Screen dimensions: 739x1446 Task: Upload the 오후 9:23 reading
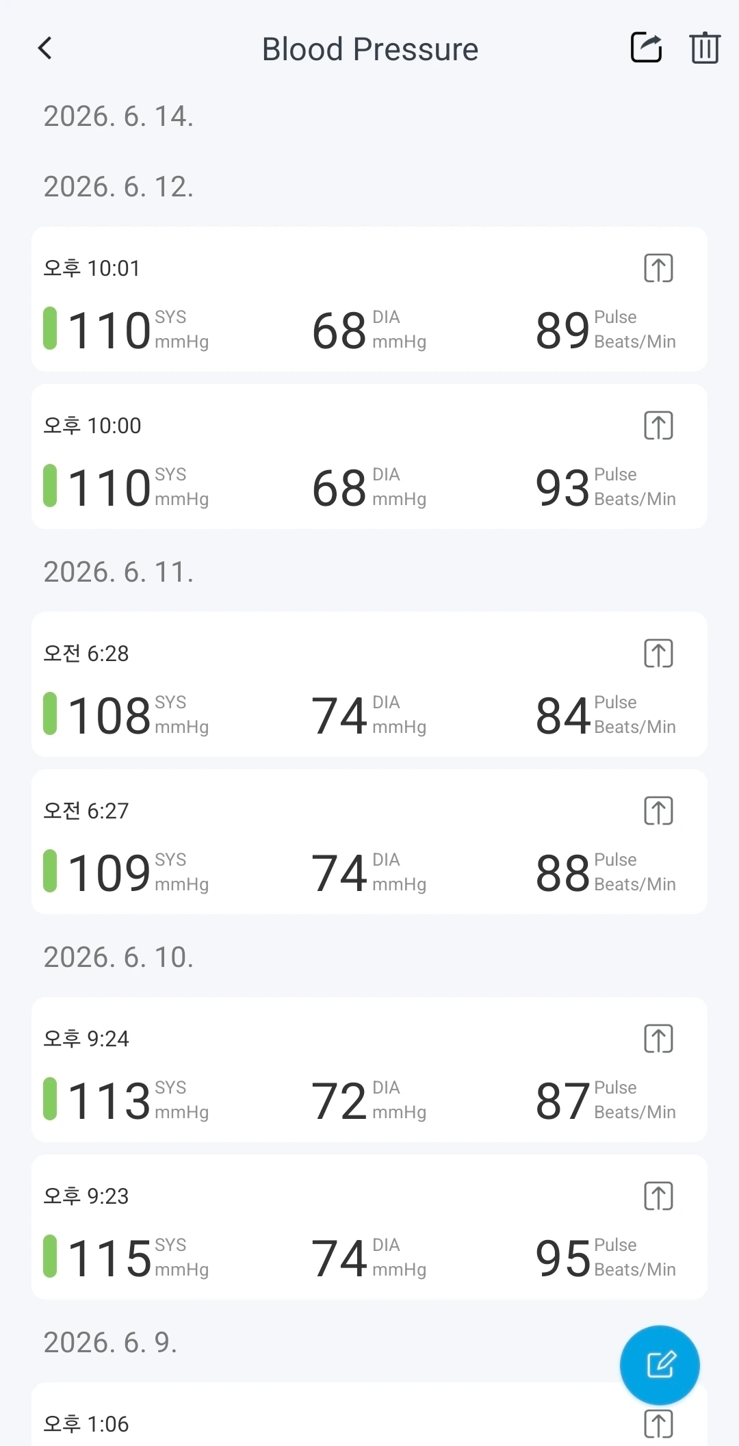pyautogui.click(x=658, y=1196)
